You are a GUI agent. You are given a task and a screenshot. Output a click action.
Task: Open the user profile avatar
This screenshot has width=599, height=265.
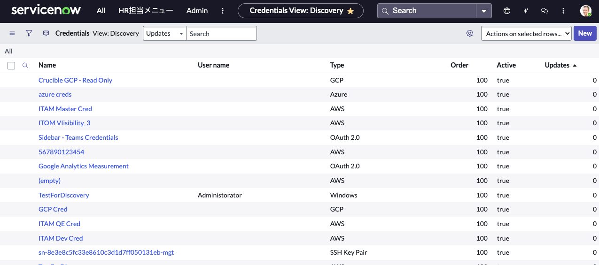coord(585,11)
